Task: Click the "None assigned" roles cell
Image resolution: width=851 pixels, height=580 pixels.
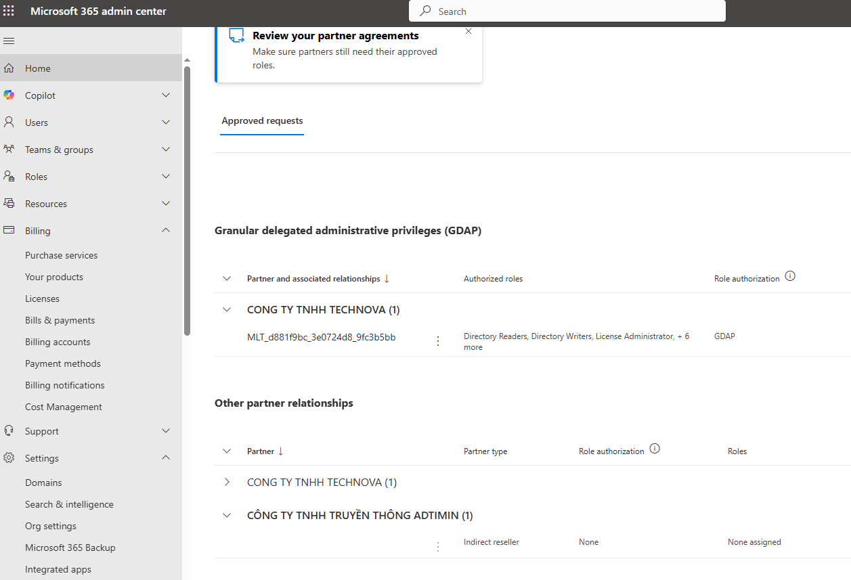Action: [x=754, y=542]
